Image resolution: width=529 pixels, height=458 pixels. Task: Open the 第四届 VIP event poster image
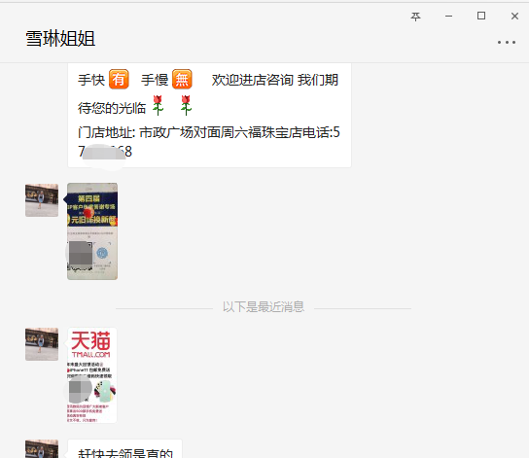pyautogui.click(x=92, y=231)
